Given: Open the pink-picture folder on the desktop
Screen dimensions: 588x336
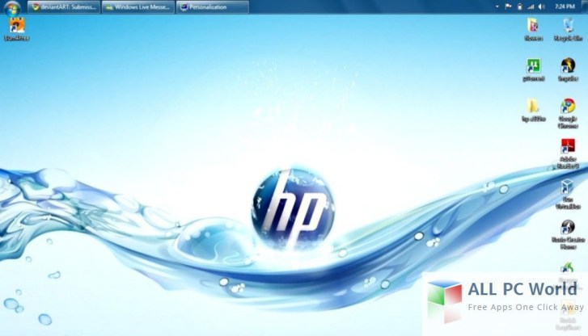Looking at the screenshot, I should [x=533, y=29].
